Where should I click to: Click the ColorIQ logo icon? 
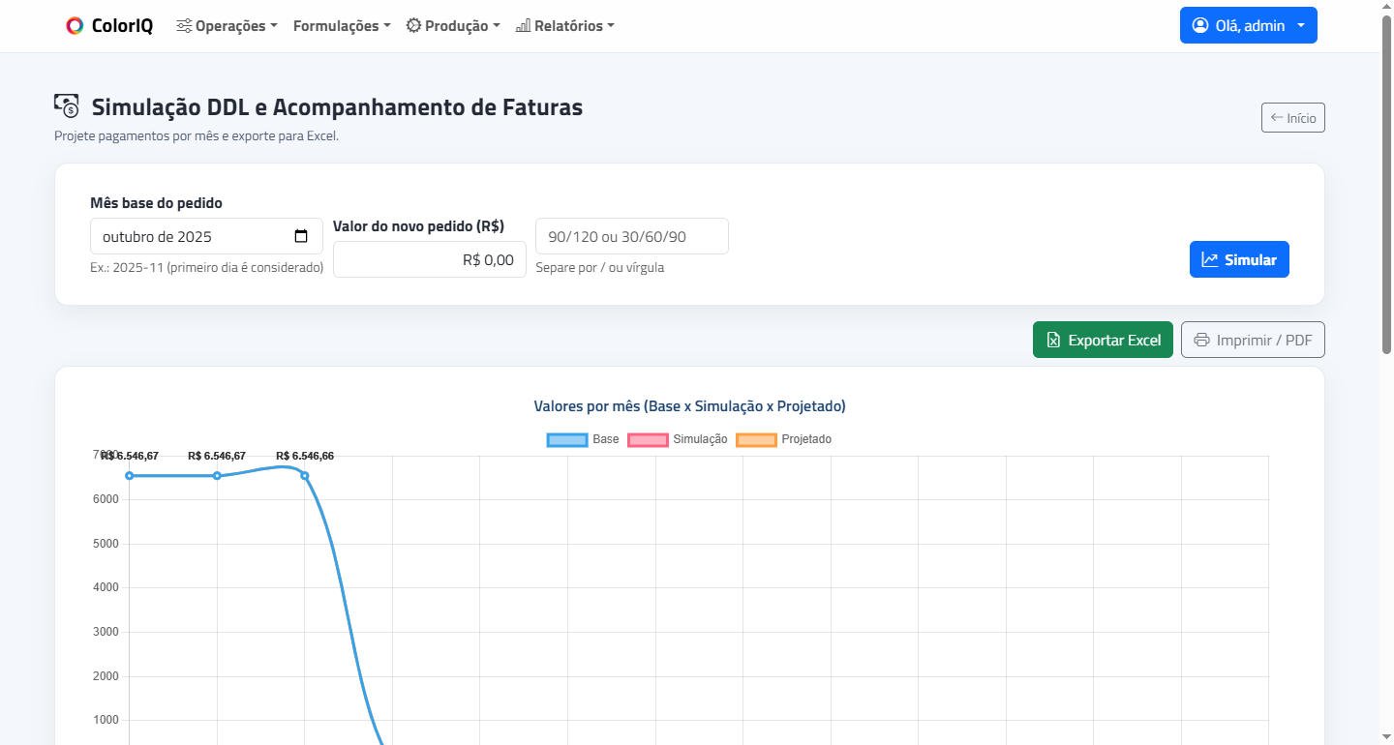click(x=75, y=26)
